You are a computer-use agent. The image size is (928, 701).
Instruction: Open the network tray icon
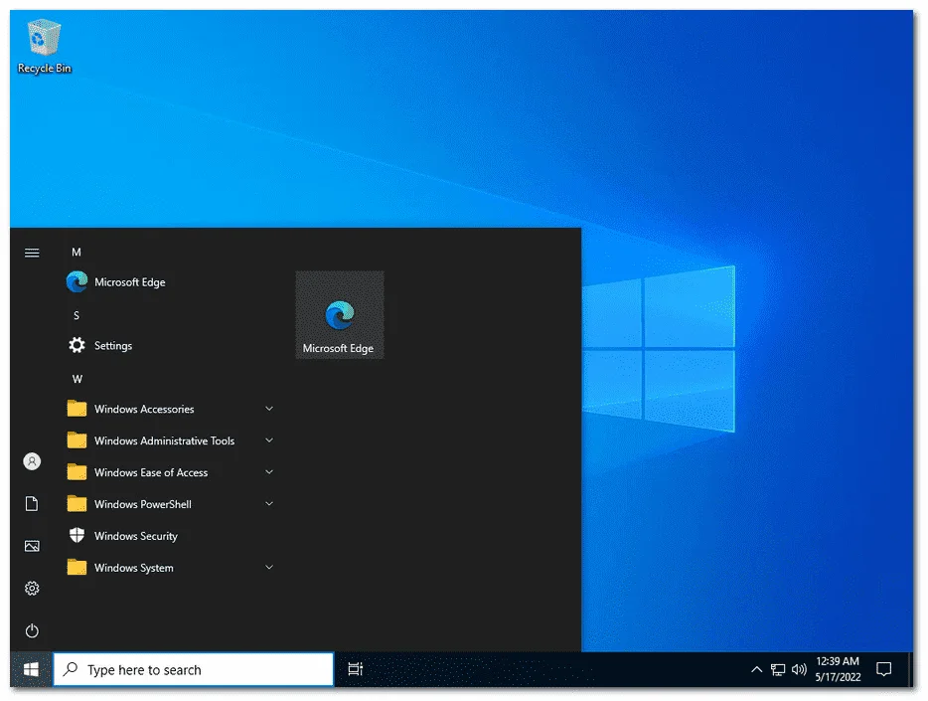coord(778,669)
